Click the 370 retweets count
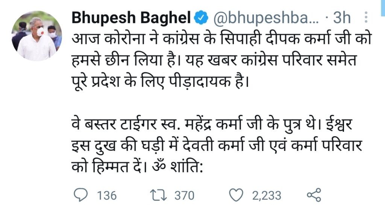Screen dimensions: 385x205 pyautogui.click(x=184, y=195)
